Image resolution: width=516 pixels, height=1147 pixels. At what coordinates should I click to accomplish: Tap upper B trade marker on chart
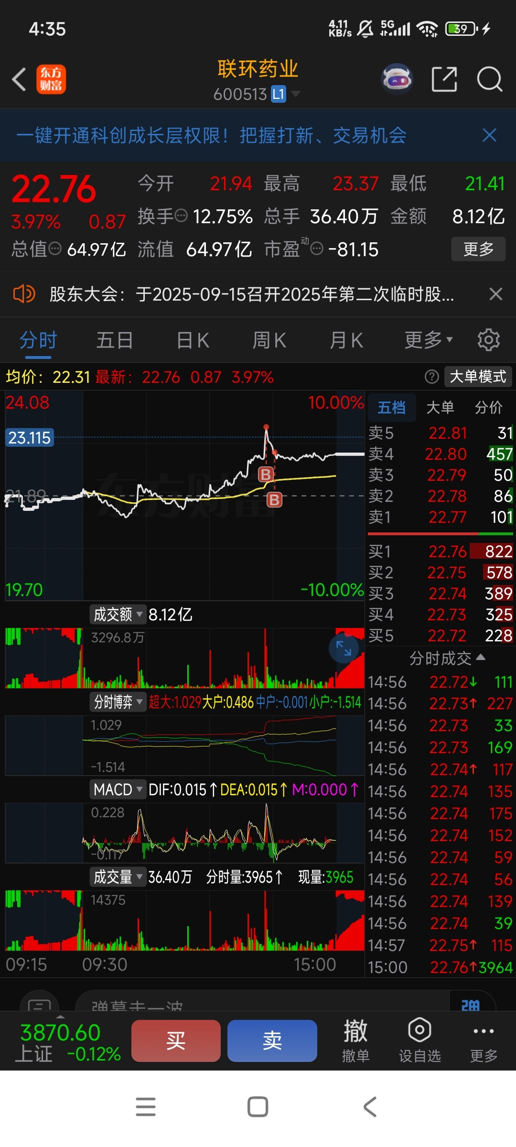266,474
